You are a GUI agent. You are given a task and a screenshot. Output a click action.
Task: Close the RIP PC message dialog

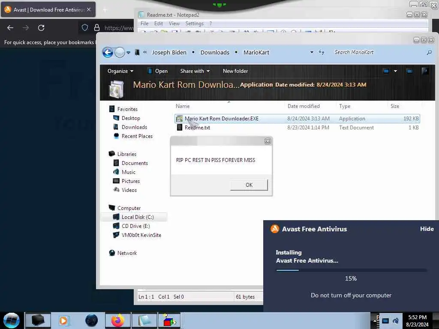tap(268, 141)
